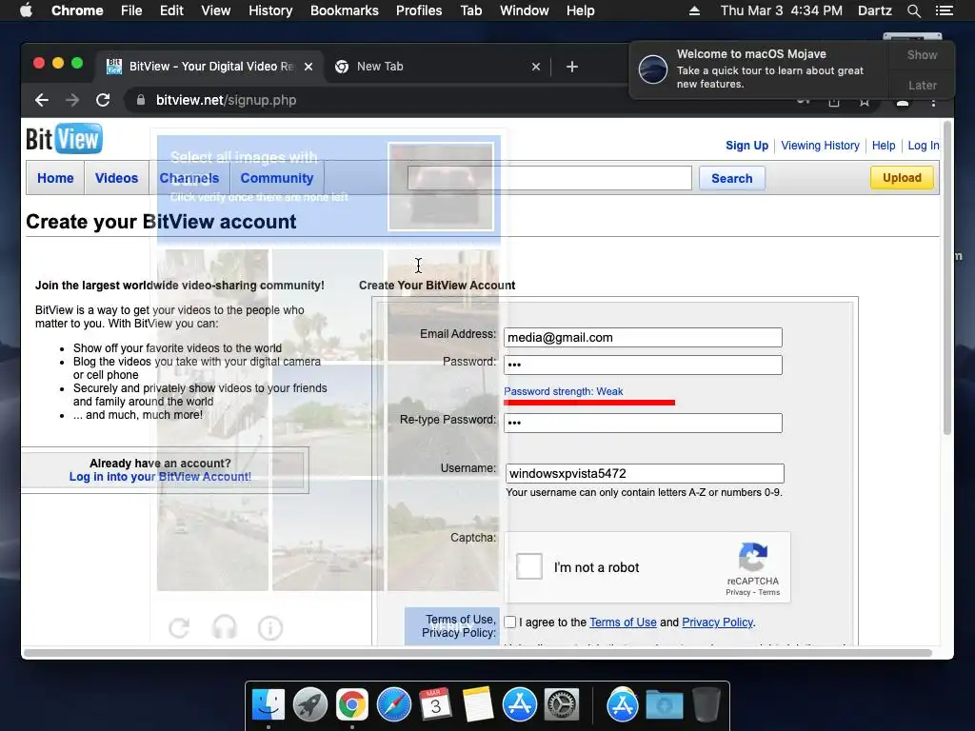Image resolution: width=975 pixels, height=731 pixels.
Task: Open the Window menu
Action: tap(525, 10)
